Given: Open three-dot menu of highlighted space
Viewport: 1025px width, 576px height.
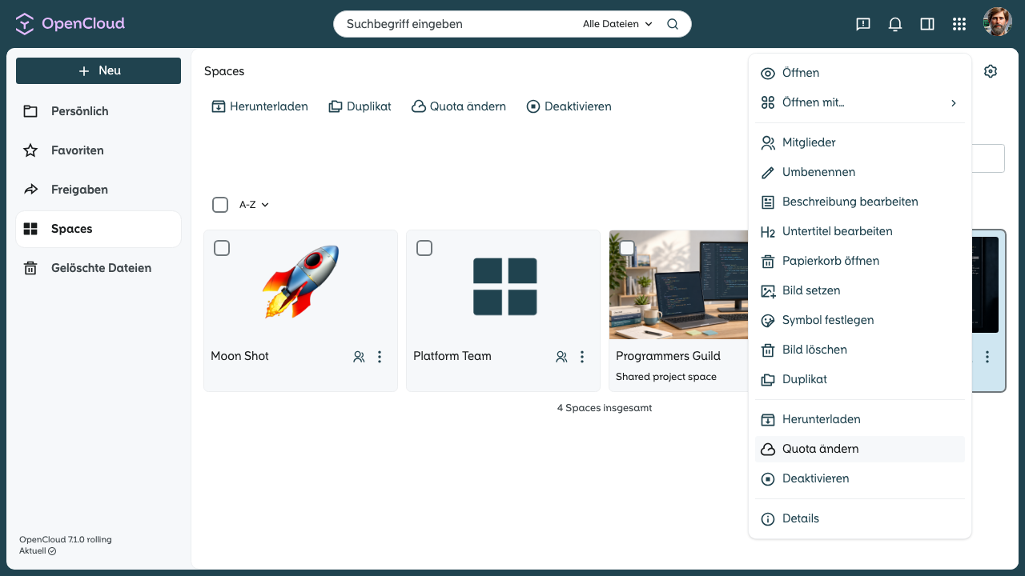Looking at the screenshot, I should 987,357.
